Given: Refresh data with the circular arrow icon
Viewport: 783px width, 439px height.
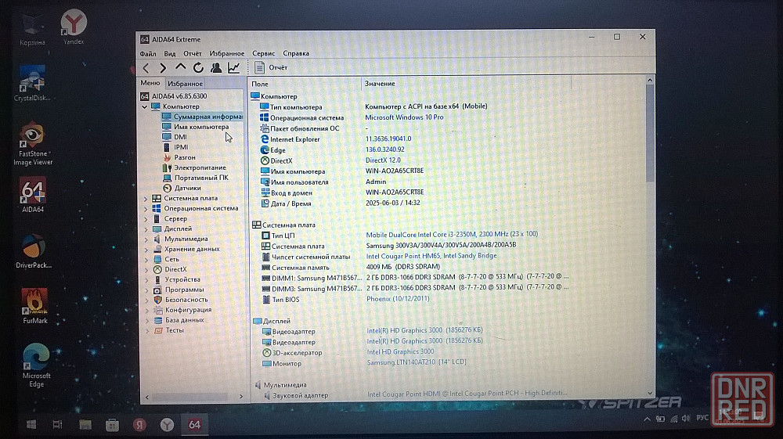Looking at the screenshot, I should [x=198, y=67].
